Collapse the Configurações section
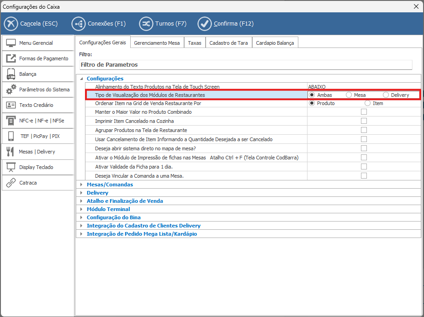This screenshot has height=317, width=424. pyautogui.click(x=81, y=79)
